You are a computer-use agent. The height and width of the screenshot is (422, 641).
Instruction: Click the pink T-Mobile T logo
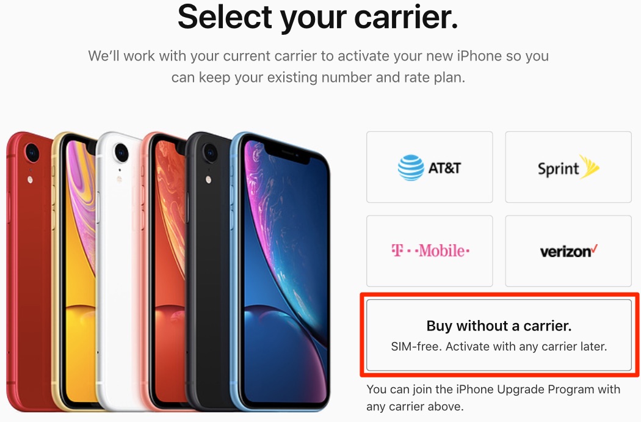pos(397,250)
